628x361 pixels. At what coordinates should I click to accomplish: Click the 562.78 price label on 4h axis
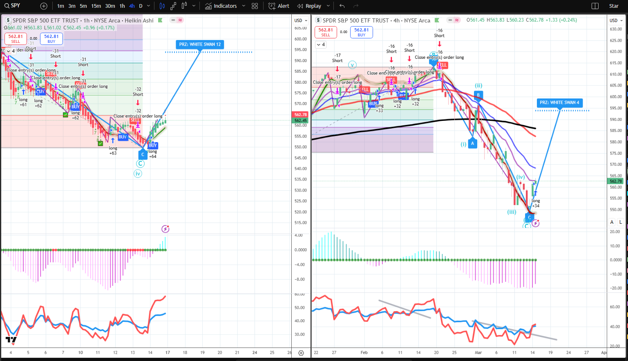[x=616, y=181]
